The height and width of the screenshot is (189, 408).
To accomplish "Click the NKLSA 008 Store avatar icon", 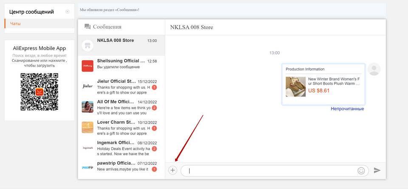I will [88, 46].
